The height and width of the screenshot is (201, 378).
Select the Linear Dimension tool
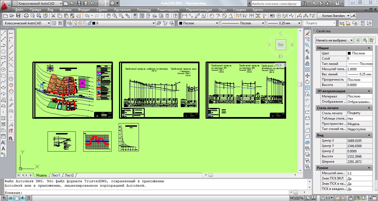click(184, 16)
